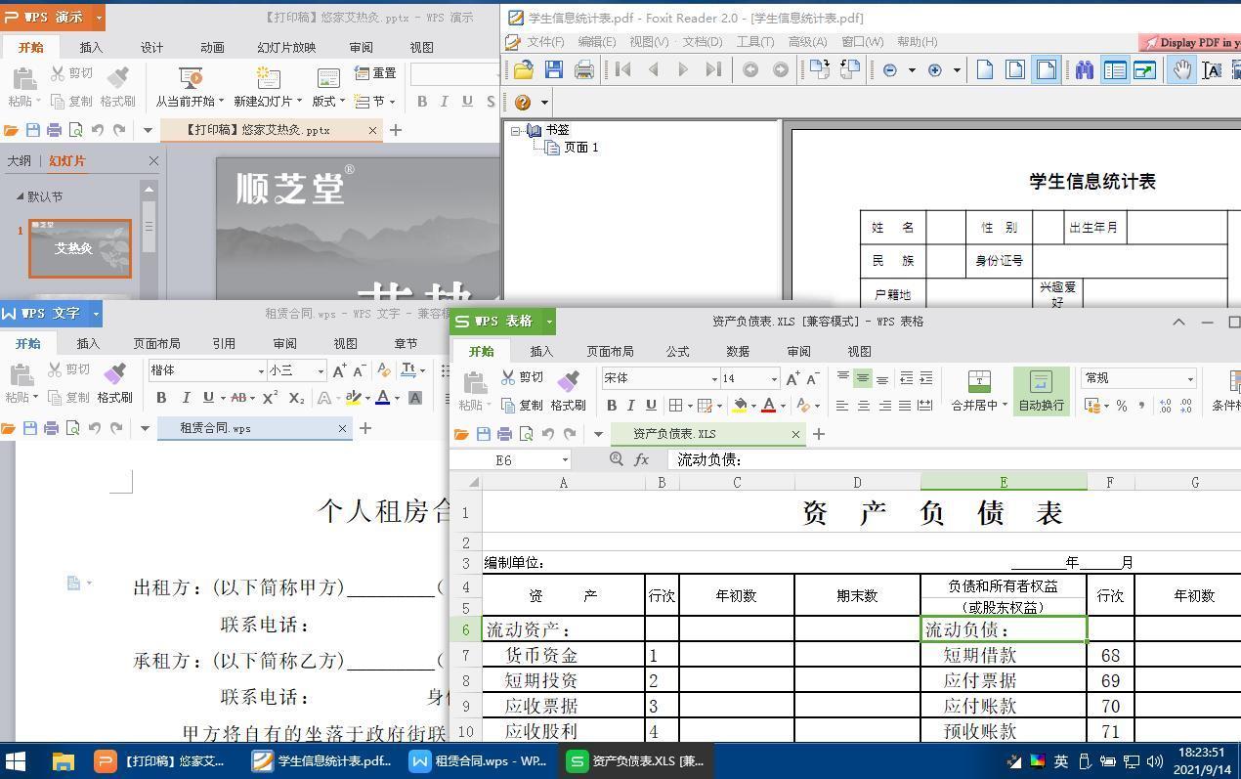This screenshot has width=1241, height=779.
Task: Toggle Wrap Text (自动换行) in spreadsheet
Action: (1041, 388)
